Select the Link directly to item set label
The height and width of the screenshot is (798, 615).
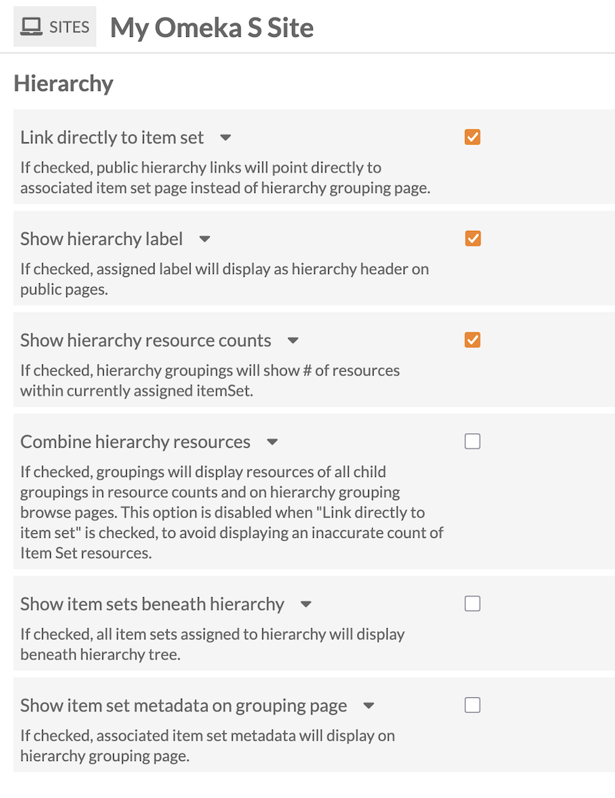[111, 137]
